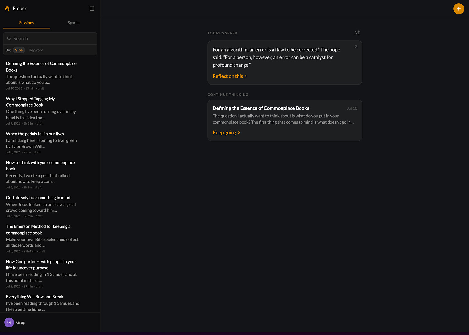Select Keyword search mode

point(36,50)
